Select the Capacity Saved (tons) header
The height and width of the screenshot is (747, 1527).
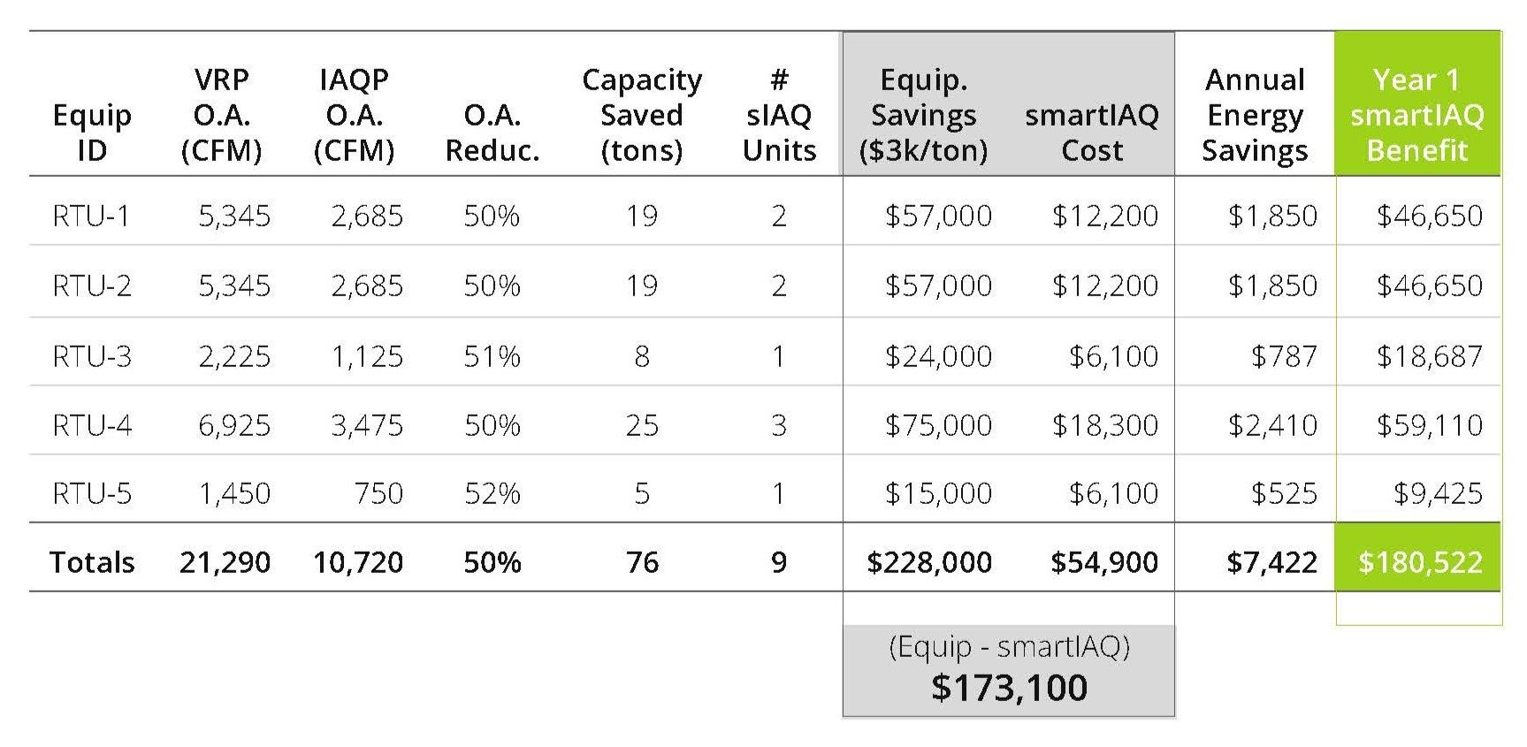(x=642, y=115)
